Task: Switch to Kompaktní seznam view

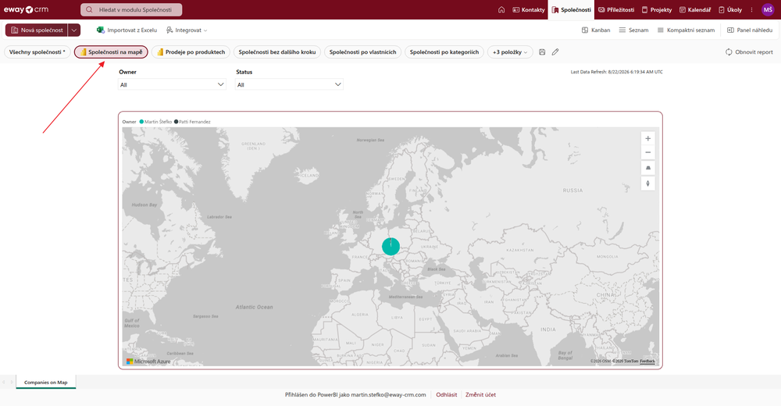Action: point(686,30)
